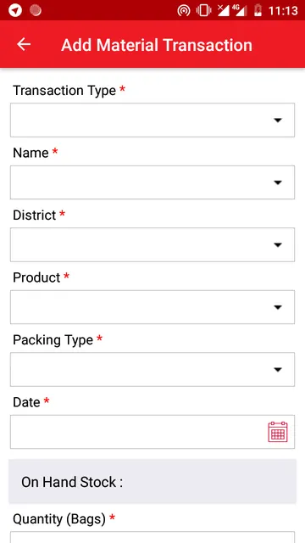305x543 pixels.
Task: Tap the Telegram notification icon
Action: tap(15, 10)
